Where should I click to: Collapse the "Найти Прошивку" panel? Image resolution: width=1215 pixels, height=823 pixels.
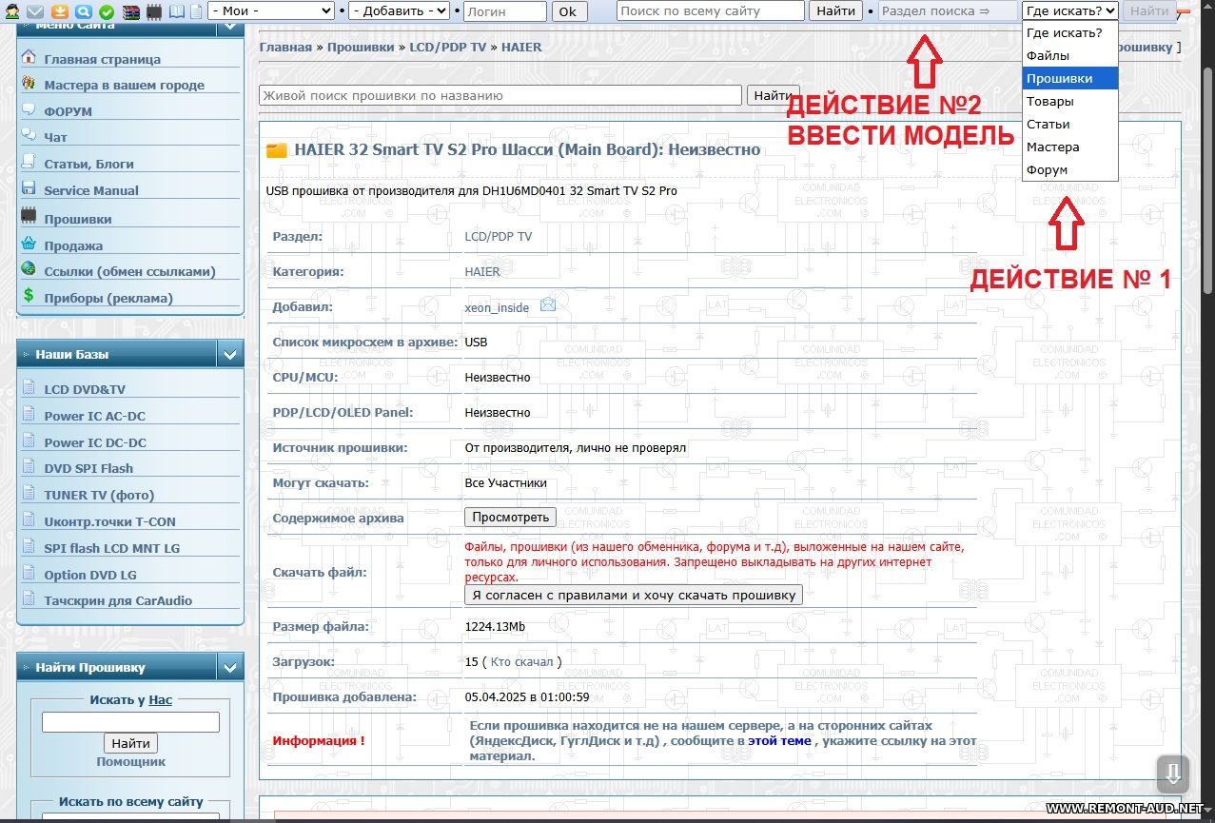(229, 668)
